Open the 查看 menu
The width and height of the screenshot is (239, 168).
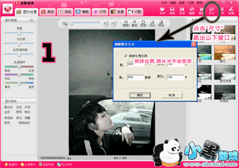coord(182,3)
